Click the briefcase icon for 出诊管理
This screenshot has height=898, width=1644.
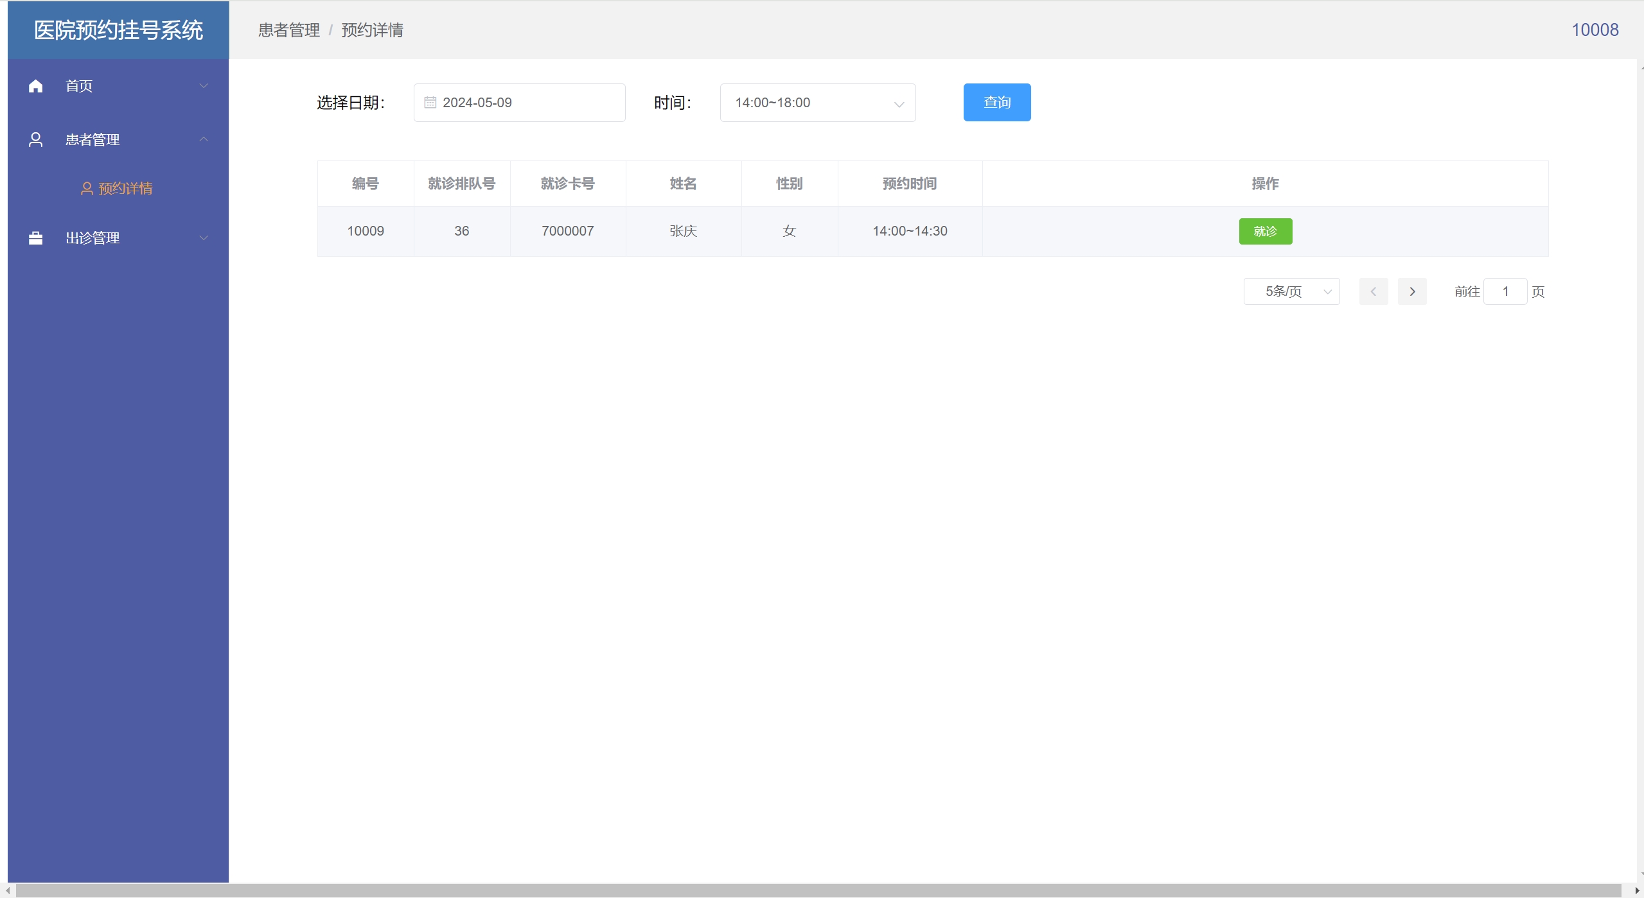tap(36, 238)
